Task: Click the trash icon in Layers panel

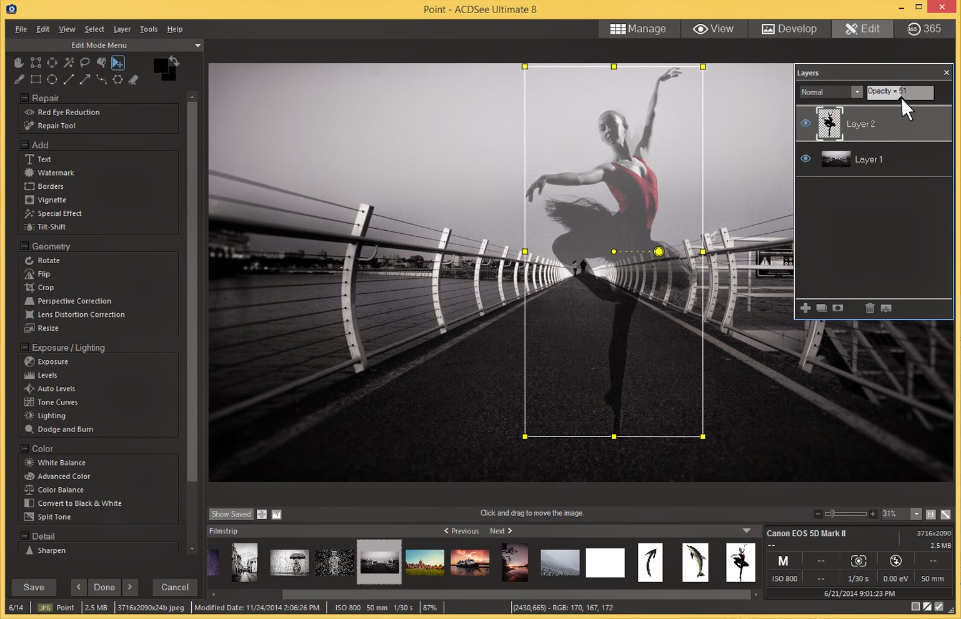Action: (869, 308)
